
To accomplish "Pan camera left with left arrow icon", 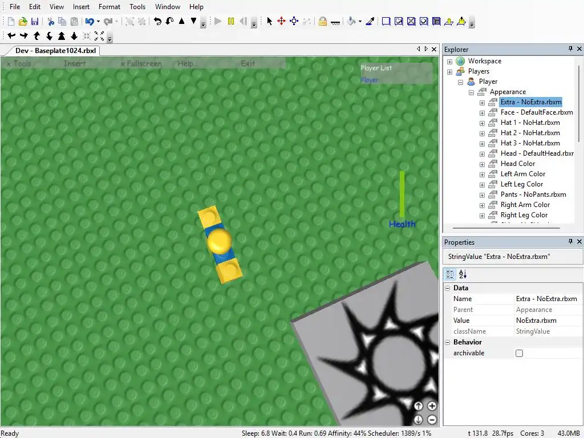I will pyautogui.click(x=11, y=36).
